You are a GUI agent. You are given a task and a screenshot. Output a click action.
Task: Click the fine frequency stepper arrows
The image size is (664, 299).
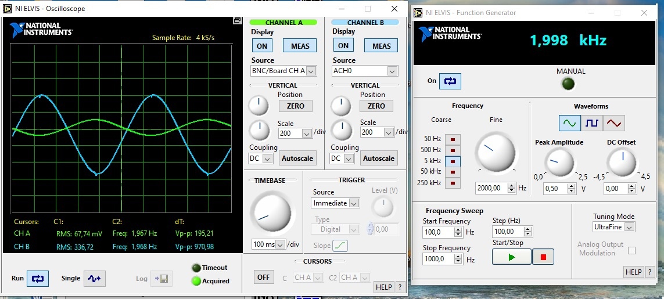(512, 188)
